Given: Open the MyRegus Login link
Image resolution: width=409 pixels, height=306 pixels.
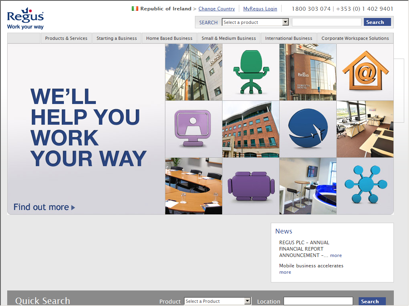Looking at the screenshot, I should [x=260, y=9].
